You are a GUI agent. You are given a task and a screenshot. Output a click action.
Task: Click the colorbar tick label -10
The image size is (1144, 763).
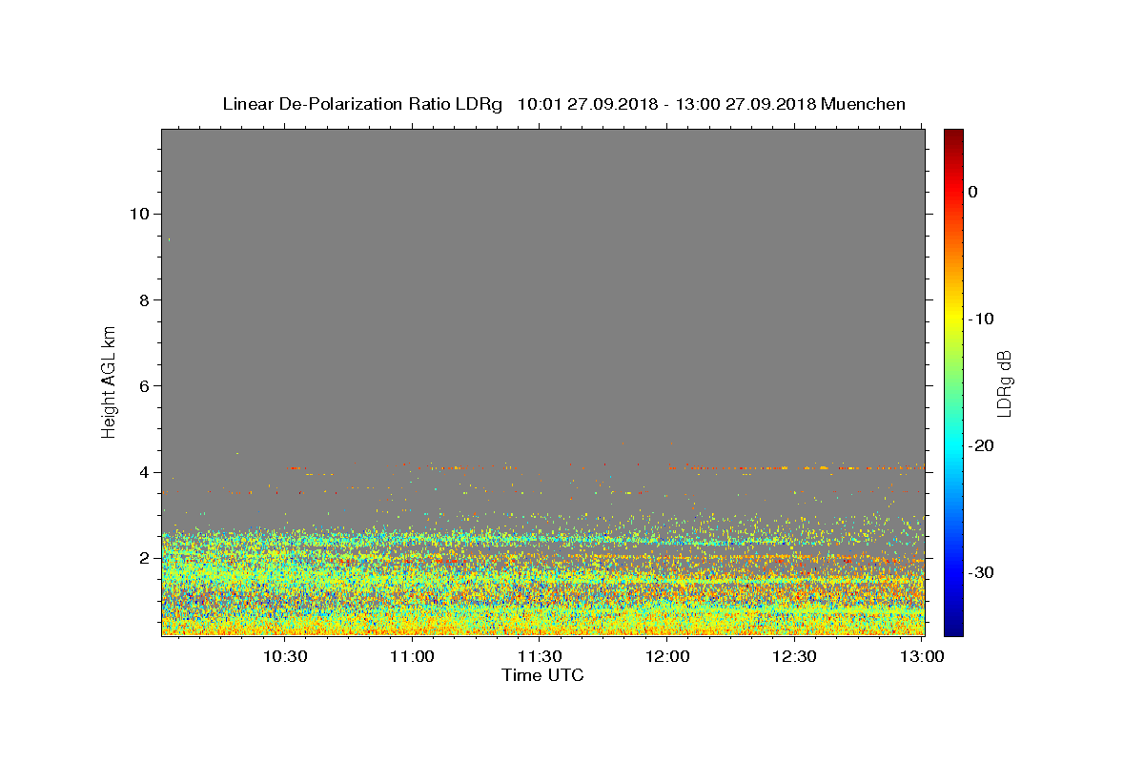click(x=982, y=319)
